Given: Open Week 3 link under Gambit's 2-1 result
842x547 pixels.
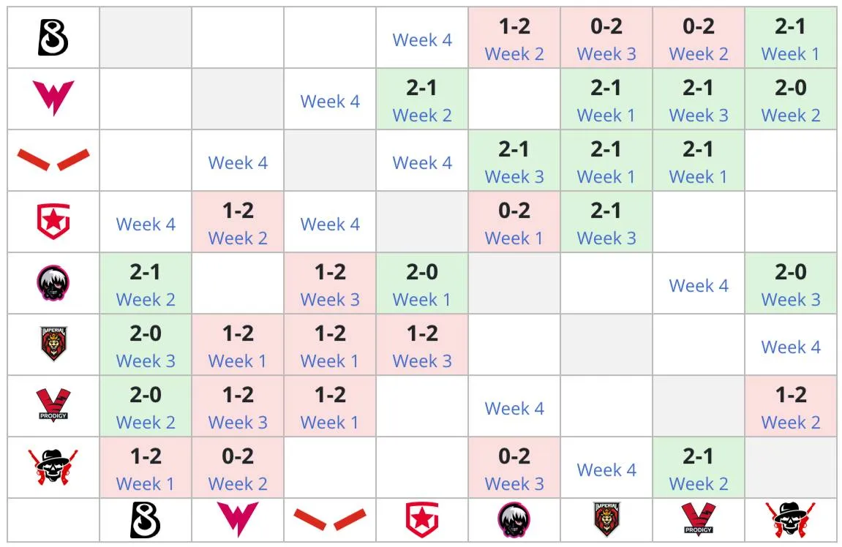Looking at the screenshot, I should (x=606, y=238).
